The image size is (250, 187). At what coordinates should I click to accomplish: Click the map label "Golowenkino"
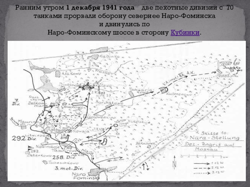point(101,117)
